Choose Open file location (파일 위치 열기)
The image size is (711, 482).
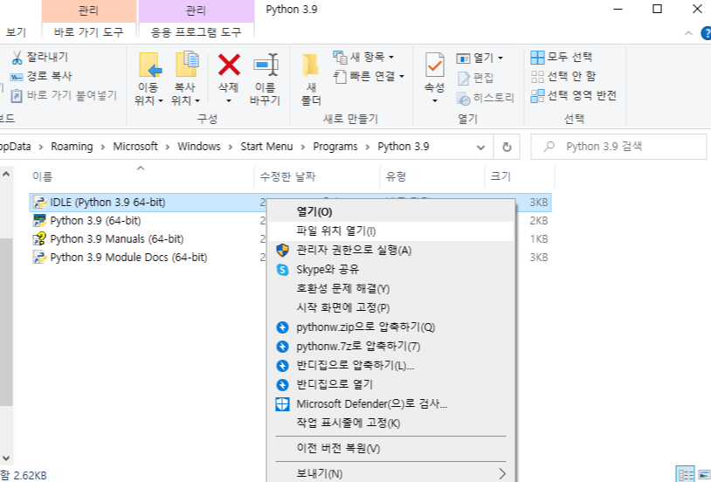[x=390, y=231]
